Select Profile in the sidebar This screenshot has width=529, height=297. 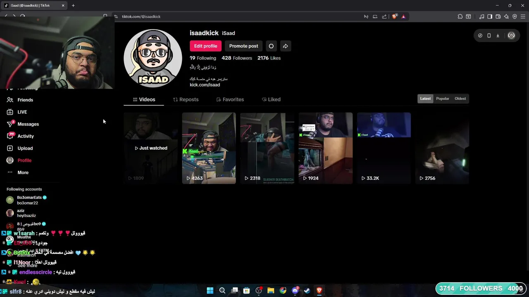(19, 160)
